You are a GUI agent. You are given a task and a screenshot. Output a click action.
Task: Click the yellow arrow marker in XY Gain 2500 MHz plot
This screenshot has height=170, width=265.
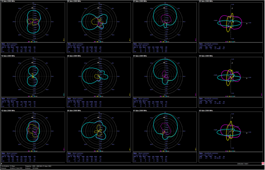click(196, 149)
